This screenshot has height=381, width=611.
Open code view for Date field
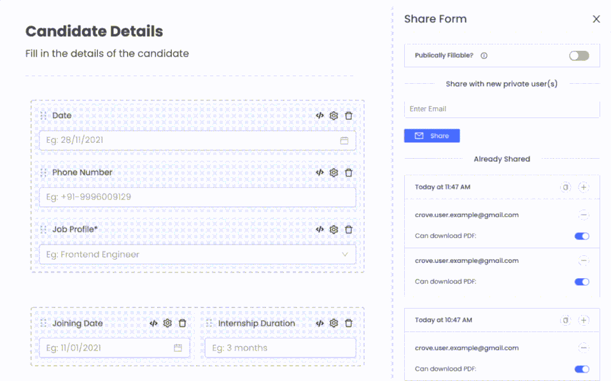coord(320,116)
